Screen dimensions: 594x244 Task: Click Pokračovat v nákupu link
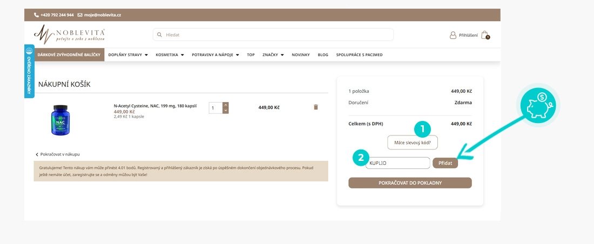coord(58,154)
